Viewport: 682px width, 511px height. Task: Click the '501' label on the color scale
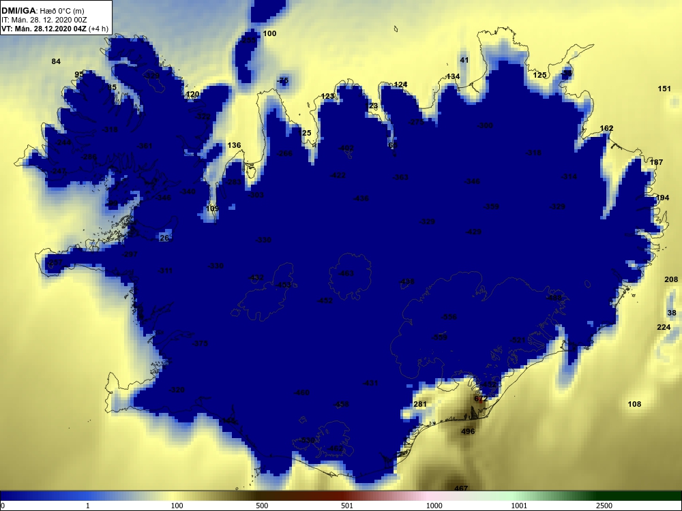[x=347, y=506]
